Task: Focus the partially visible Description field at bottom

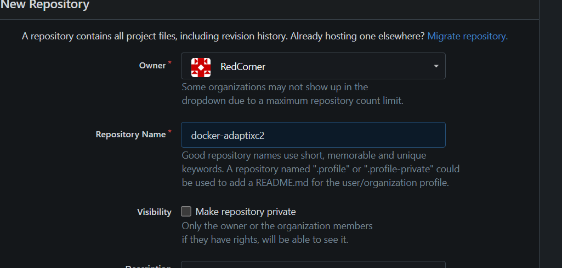Action: coord(313,265)
